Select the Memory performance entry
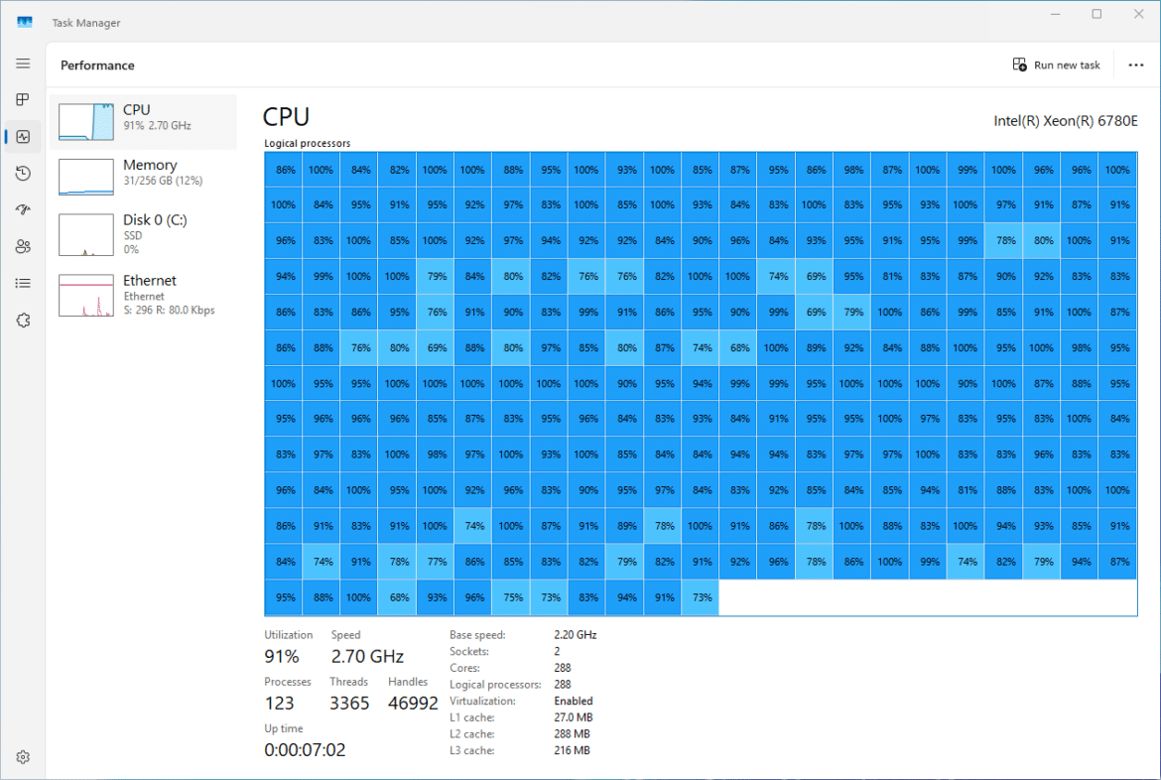Image resolution: width=1161 pixels, height=780 pixels. (144, 177)
